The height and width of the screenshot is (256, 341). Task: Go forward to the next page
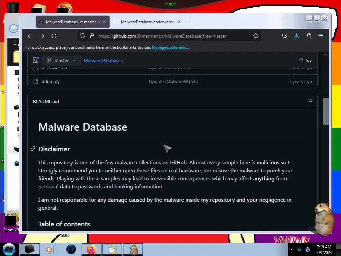point(42,36)
